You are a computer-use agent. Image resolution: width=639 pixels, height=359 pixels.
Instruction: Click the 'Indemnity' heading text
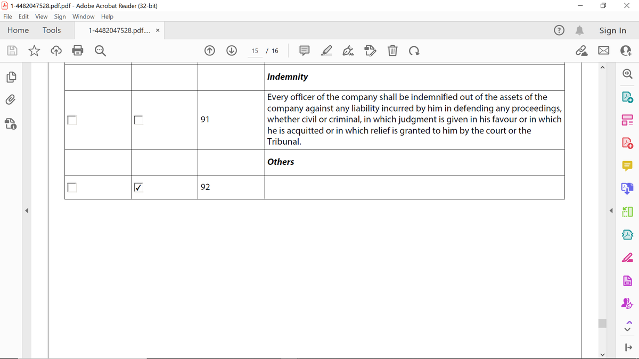pos(288,77)
